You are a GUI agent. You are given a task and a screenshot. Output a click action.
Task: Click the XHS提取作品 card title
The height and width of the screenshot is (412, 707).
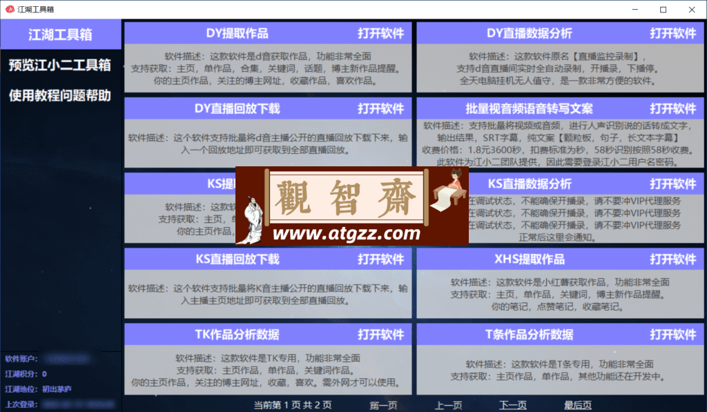click(530, 259)
